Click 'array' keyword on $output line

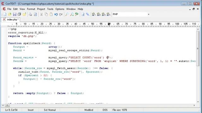tap(53, 47)
